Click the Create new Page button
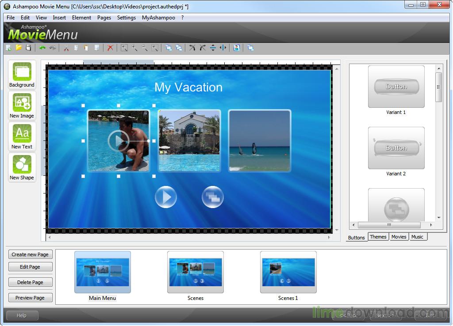 coord(31,254)
